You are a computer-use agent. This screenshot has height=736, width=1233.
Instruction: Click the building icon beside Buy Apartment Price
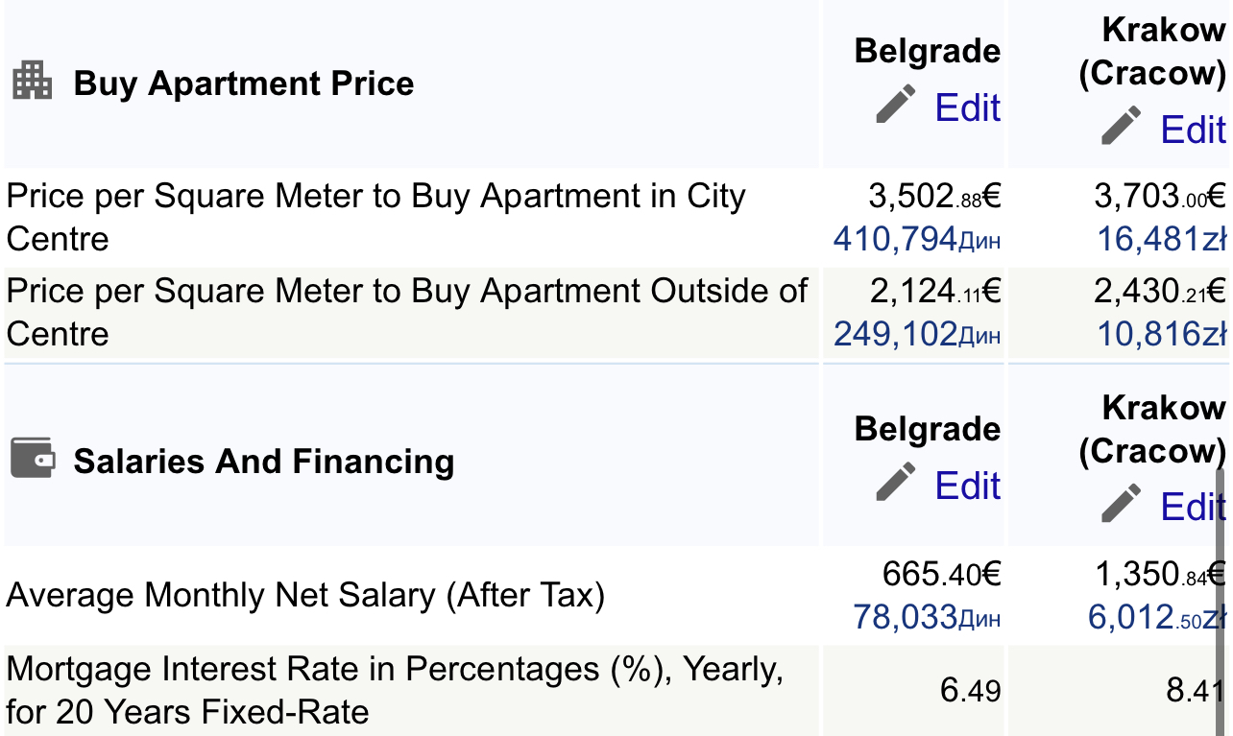pos(32,81)
